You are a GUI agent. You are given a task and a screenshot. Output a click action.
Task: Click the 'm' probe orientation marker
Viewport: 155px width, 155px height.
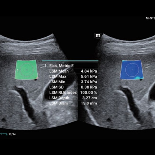tap(98, 35)
